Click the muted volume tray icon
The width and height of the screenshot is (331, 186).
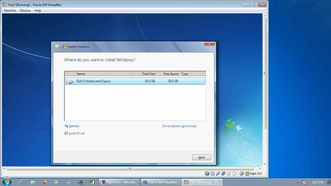305,182
